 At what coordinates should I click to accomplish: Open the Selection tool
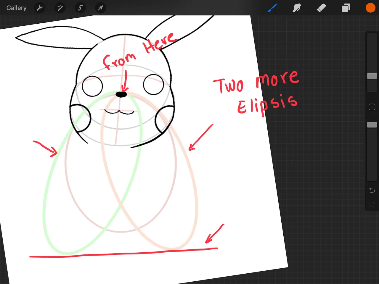click(80, 8)
